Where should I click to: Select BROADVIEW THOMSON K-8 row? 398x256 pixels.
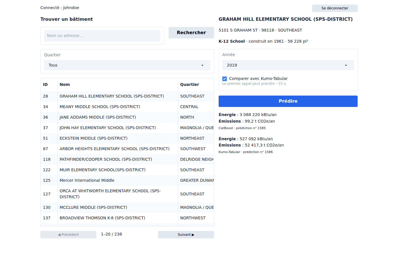click(x=127, y=218)
